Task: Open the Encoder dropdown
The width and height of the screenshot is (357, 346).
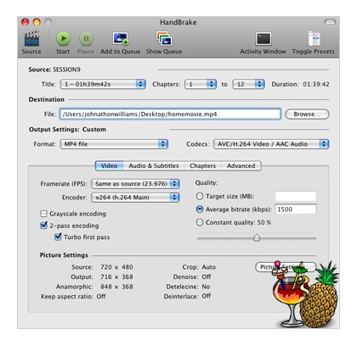Action: tap(135, 198)
